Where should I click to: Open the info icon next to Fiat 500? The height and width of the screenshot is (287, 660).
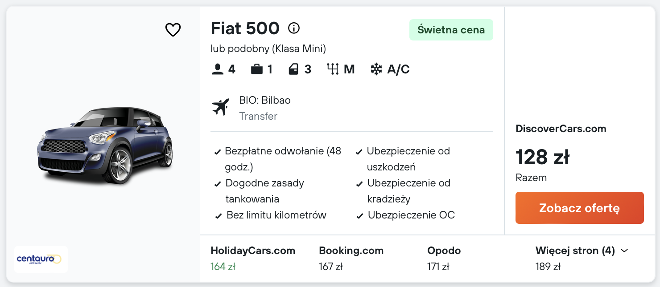[x=294, y=28]
